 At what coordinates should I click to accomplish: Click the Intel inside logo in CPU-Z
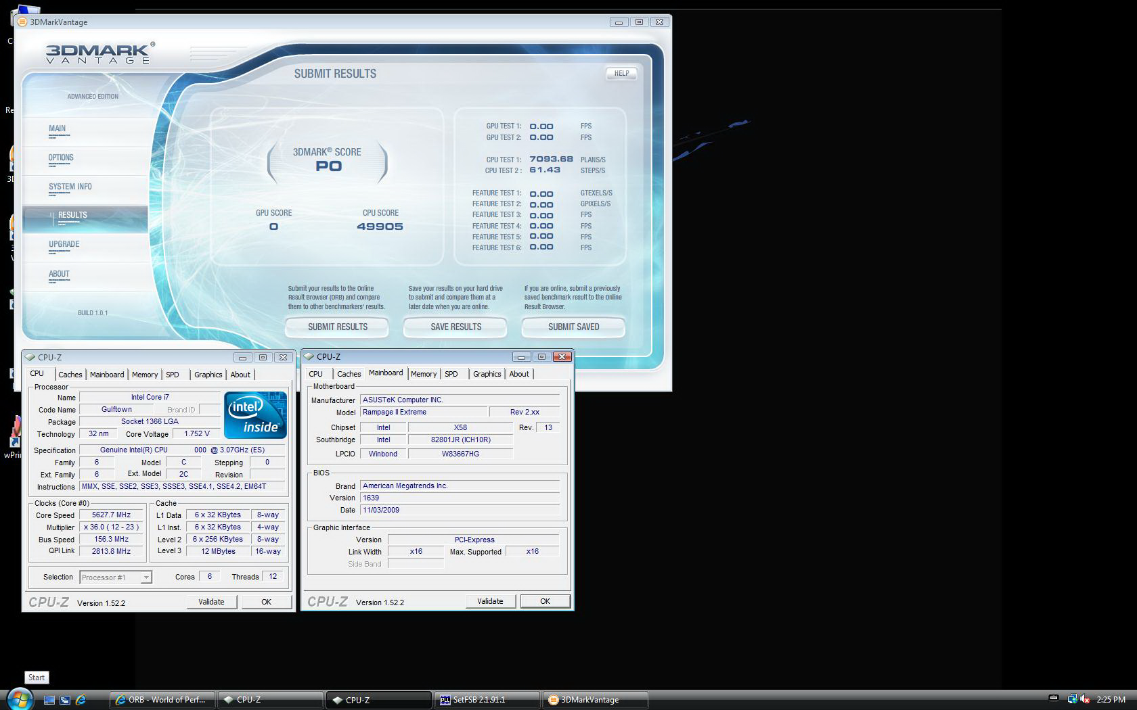click(255, 415)
